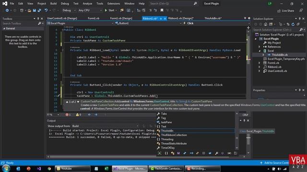Open the Excel Plugin project scope dropdown
The image size is (307, 172).
click(x=80, y=23)
